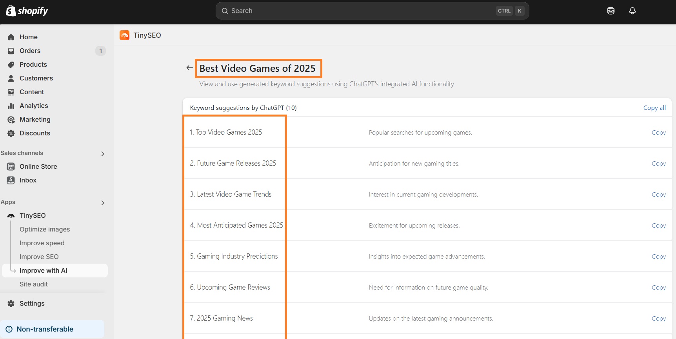Image resolution: width=676 pixels, height=339 pixels.
Task: Click the Shopify logo in the header
Action: tap(27, 11)
